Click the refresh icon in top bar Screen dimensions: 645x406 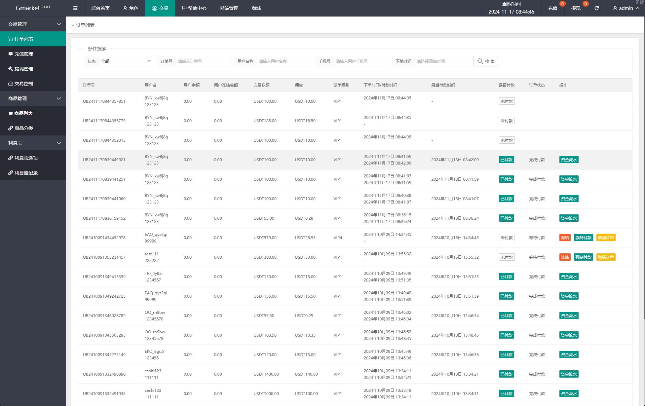(596, 8)
